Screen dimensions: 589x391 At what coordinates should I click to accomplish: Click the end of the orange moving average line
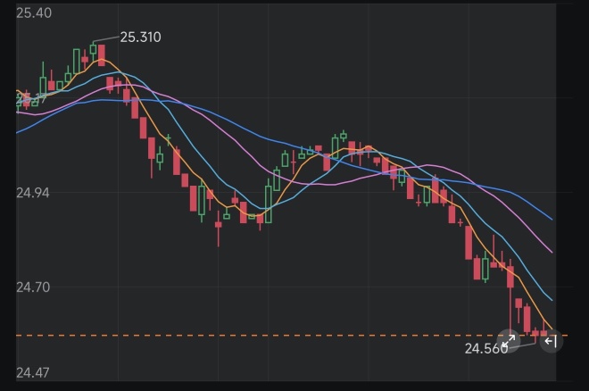(x=552, y=329)
